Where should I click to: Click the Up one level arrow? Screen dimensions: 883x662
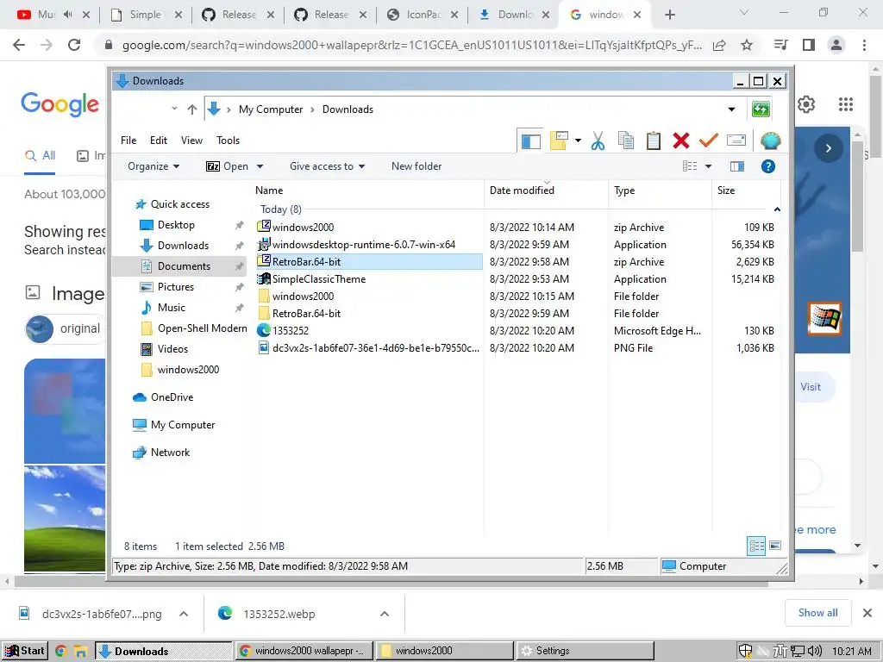coord(192,109)
